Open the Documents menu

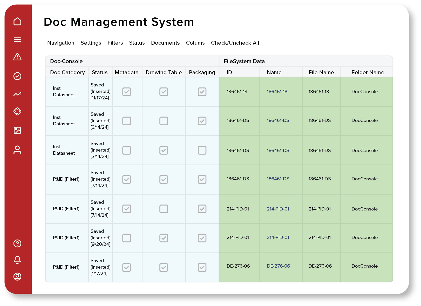click(165, 43)
